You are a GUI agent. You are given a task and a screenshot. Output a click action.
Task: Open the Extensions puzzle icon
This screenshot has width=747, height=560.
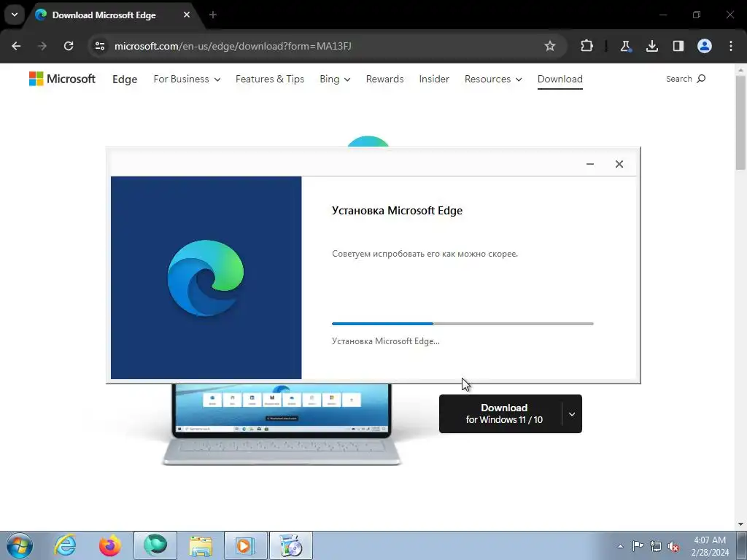click(x=587, y=46)
